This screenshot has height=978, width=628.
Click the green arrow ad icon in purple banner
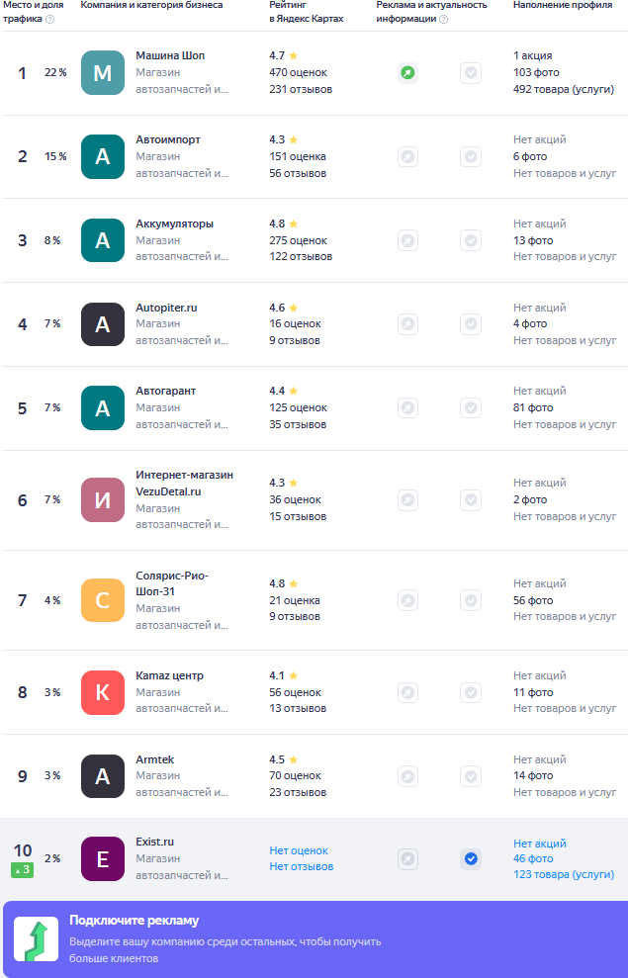[x=37, y=939]
